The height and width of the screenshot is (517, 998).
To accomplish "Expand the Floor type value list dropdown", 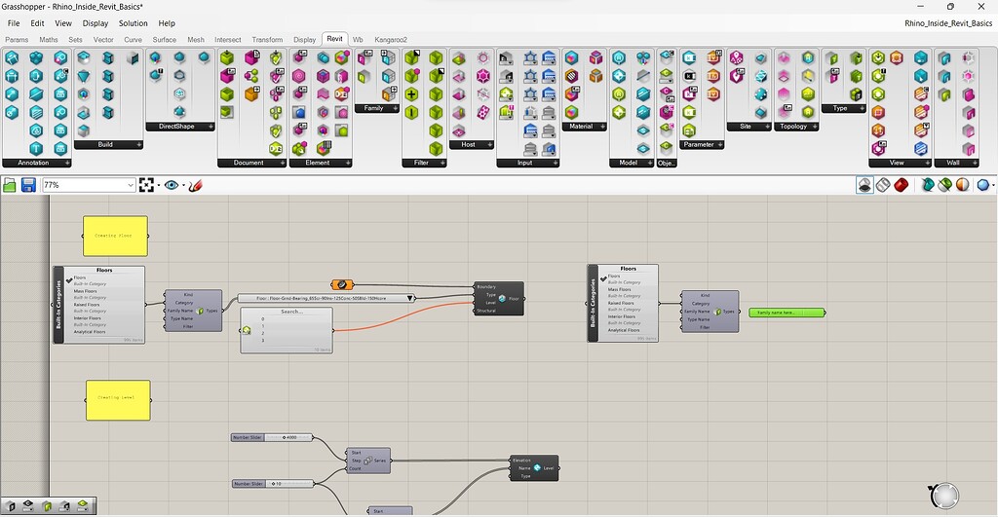I will (x=410, y=298).
